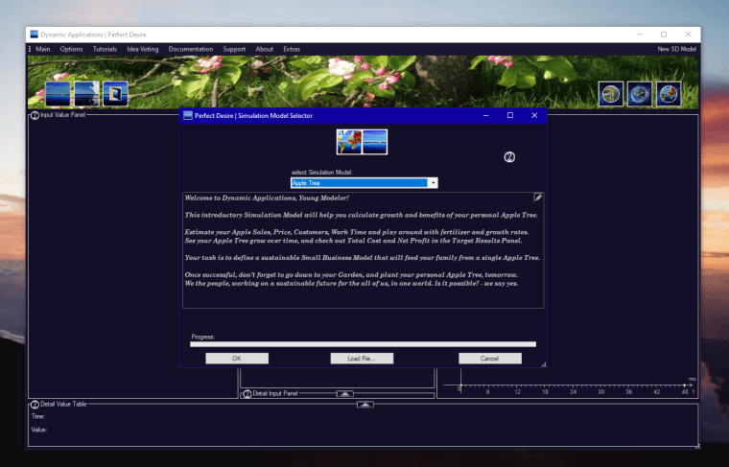Click the 'select Simulation Model:' label
Screen dimensions: 729x467
point(321,173)
